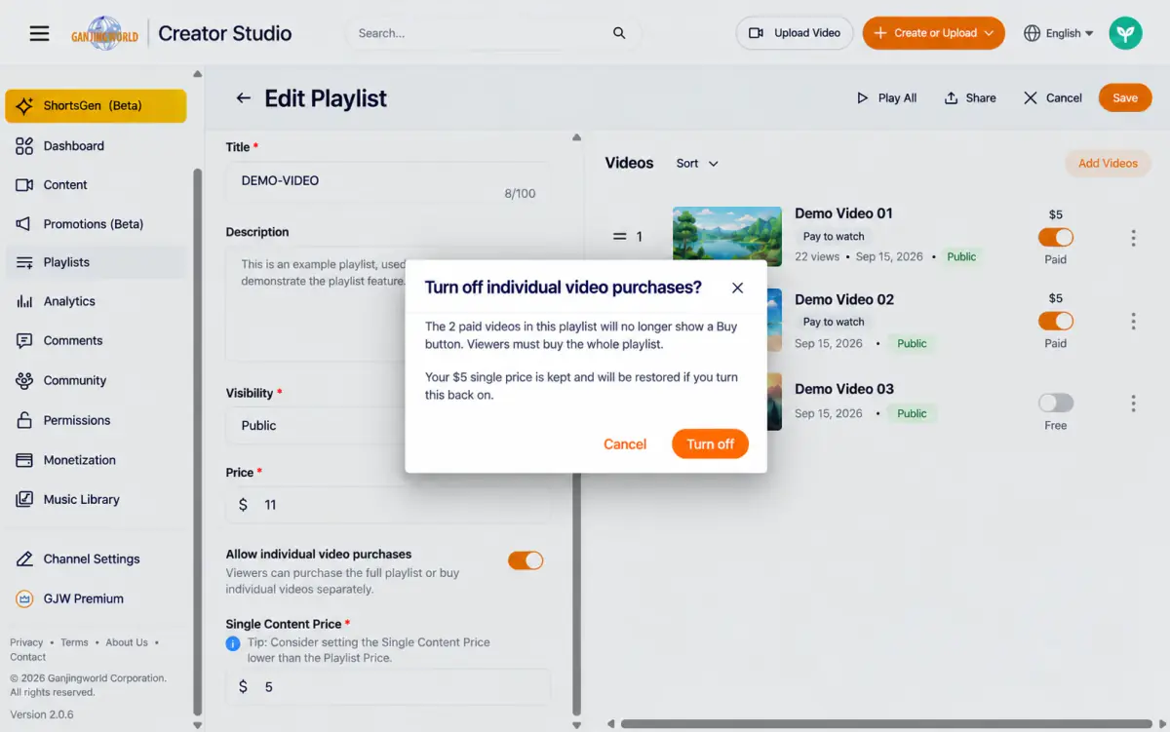Click the Ganjingworld logo

(103, 33)
